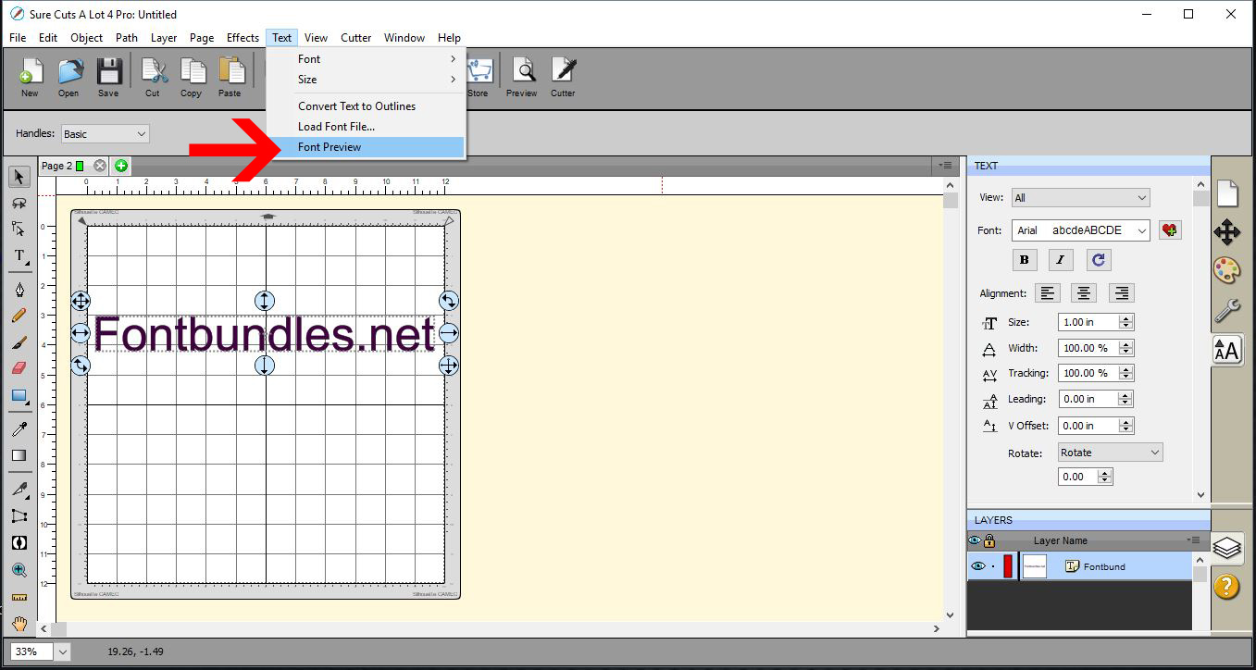This screenshot has height=670, width=1256.
Task: Click the New document toolbar icon
Action: (30, 76)
